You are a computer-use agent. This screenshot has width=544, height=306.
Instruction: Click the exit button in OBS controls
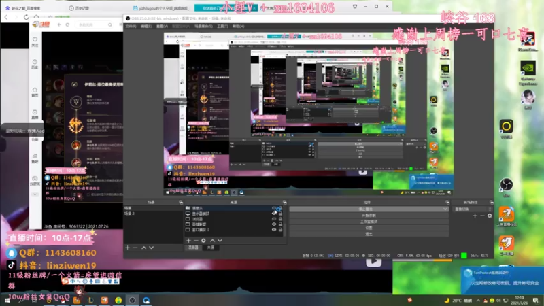tap(369, 234)
